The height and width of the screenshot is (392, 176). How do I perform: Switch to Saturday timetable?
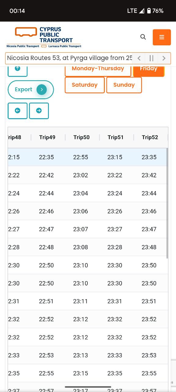pyautogui.click(x=85, y=85)
